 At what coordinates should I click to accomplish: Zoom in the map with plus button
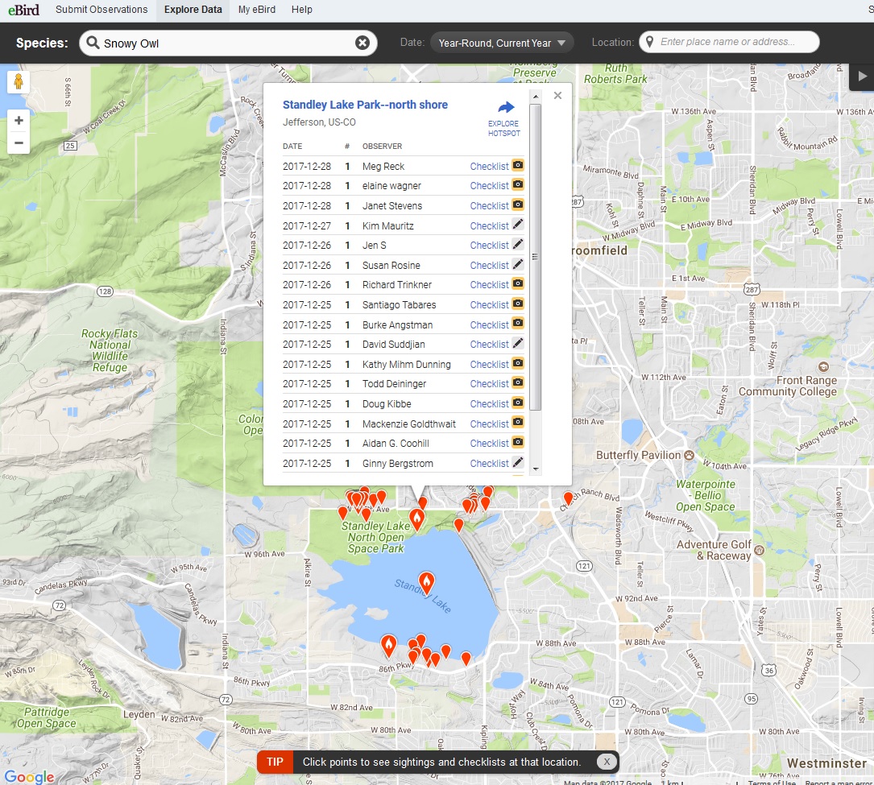click(x=19, y=120)
